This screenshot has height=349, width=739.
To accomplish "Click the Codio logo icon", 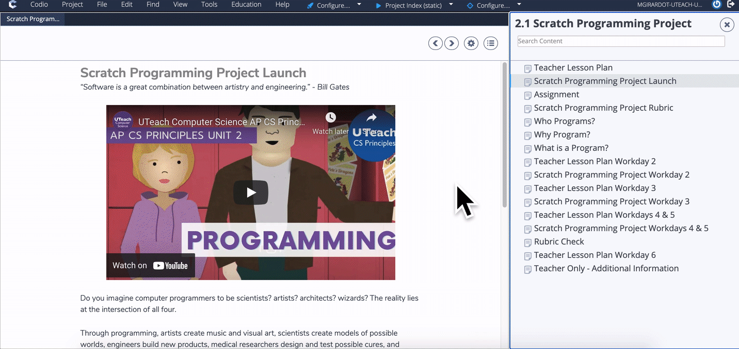I will pyautogui.click(x=12, y=5).
